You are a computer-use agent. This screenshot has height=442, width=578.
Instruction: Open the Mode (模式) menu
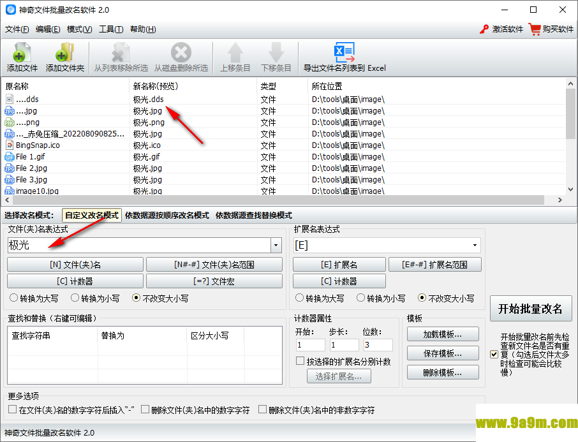[x=80, y=29]
